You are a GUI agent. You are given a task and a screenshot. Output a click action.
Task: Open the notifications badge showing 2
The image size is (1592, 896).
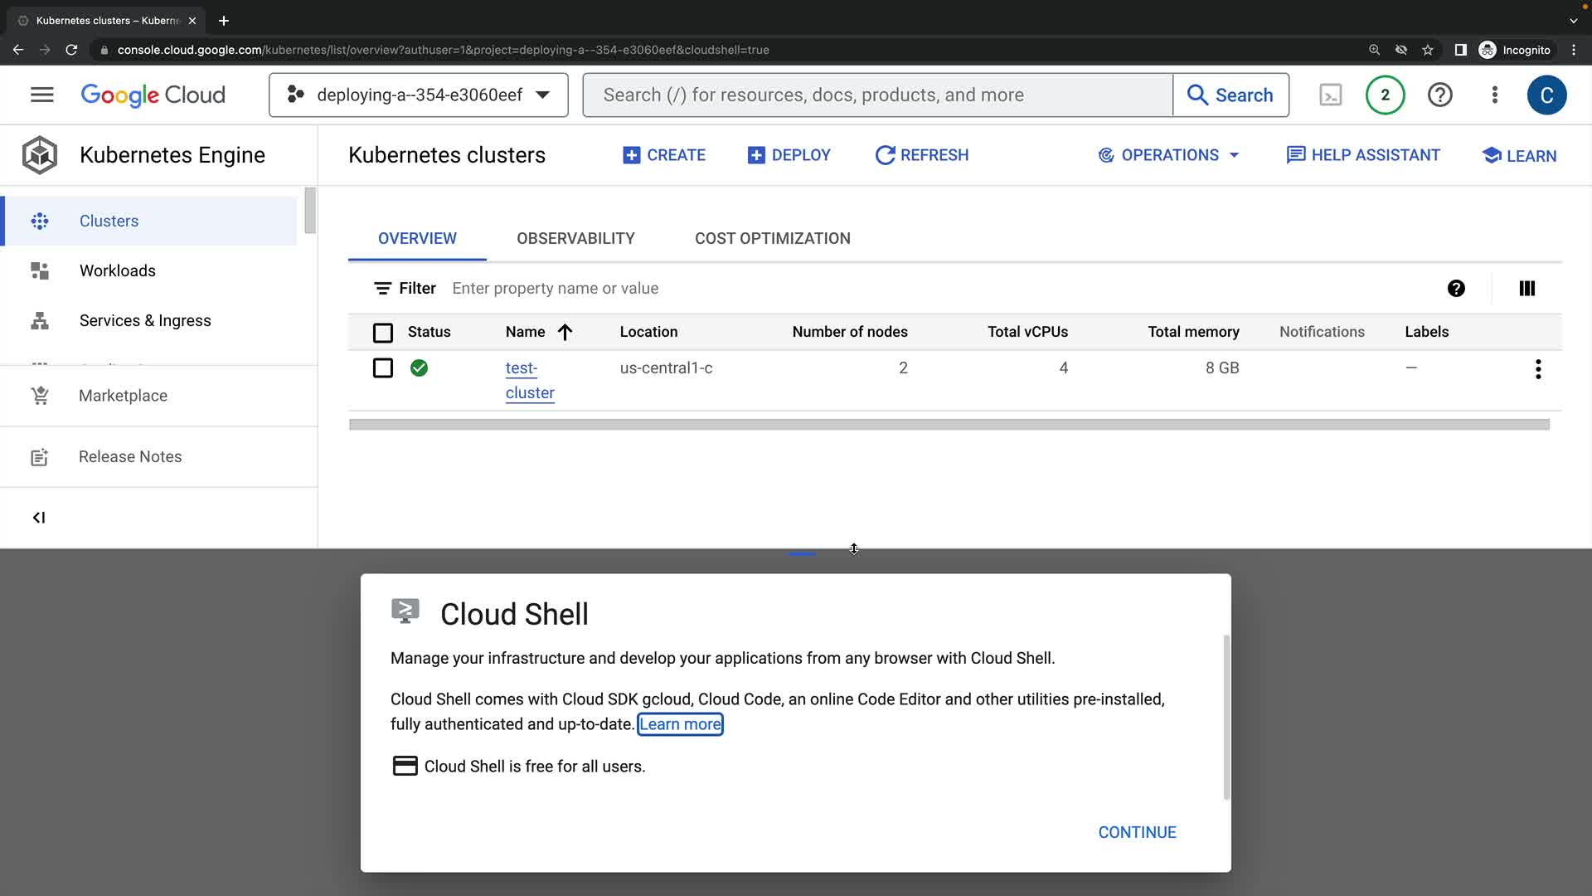click(x=1385, y=95)
